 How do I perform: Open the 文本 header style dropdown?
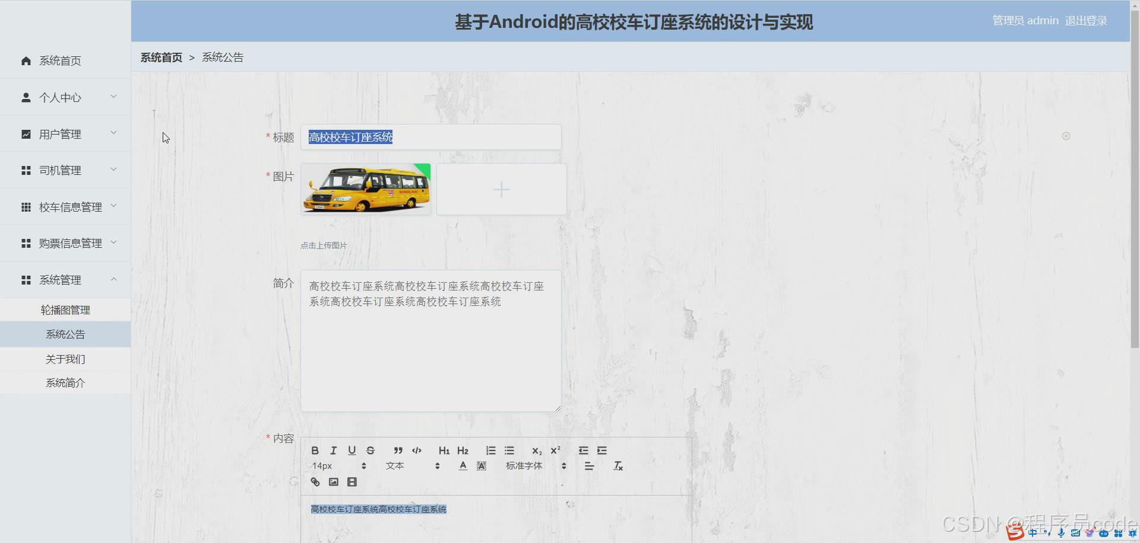[413, 466]
